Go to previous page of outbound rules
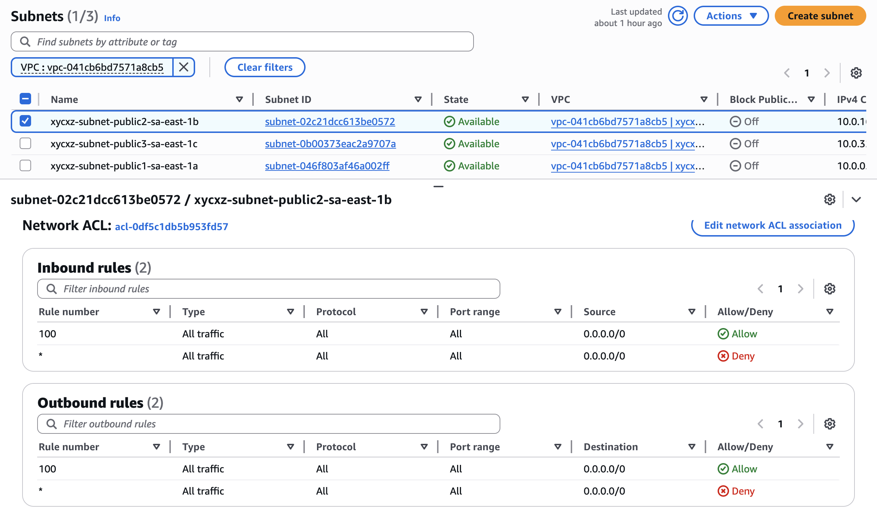 [760, 424]
